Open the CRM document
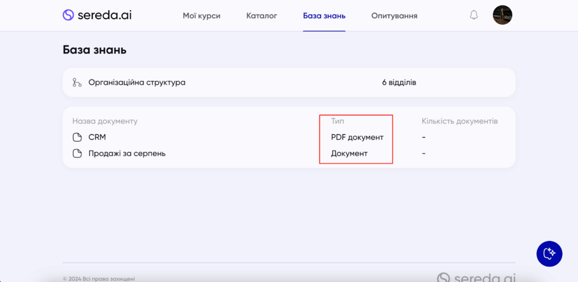 click(97, 137)
